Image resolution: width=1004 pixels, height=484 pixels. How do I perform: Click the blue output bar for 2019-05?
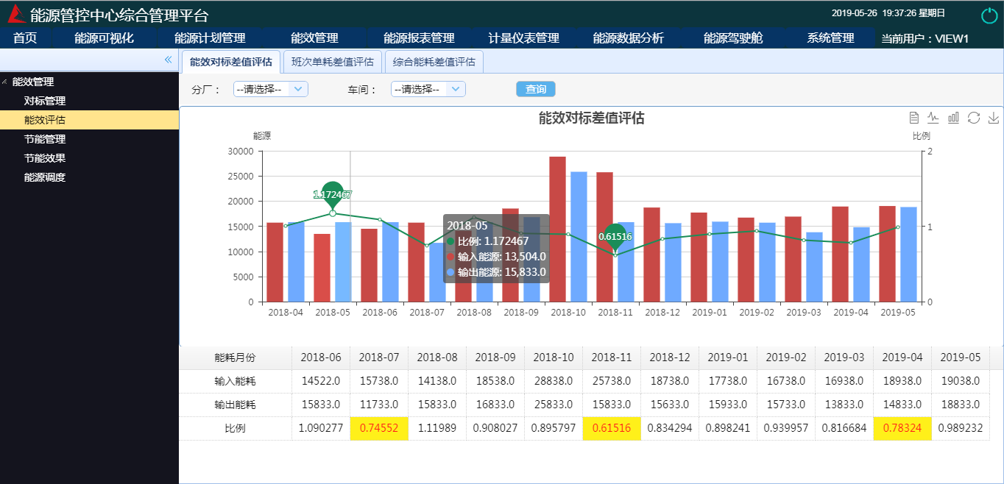click(909, 255)
